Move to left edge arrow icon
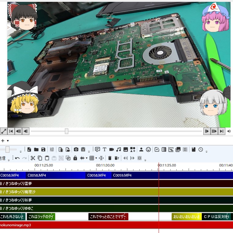 click(x=126, y=158)
